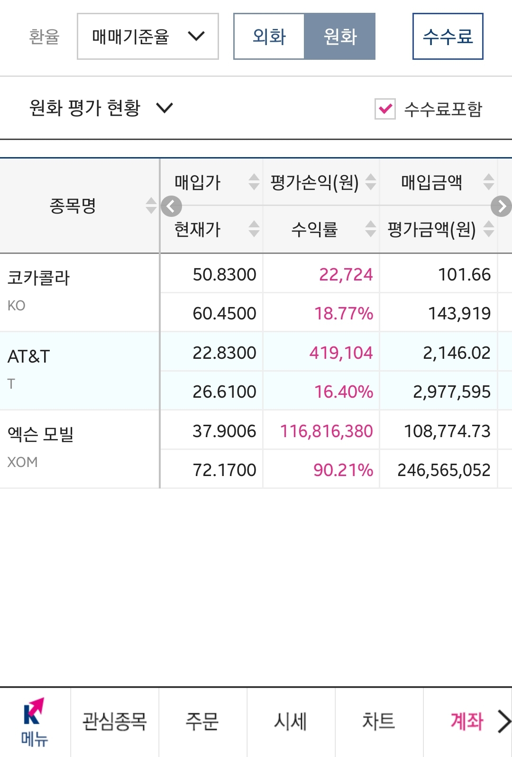Screen dimensions: 512x757
Task: Select 코카콜라 valuation 143,919
Action: [x=459, y=313]
